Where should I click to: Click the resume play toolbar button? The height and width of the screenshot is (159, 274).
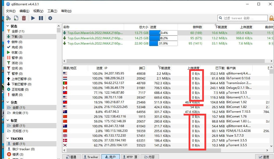tap(33, 18)
